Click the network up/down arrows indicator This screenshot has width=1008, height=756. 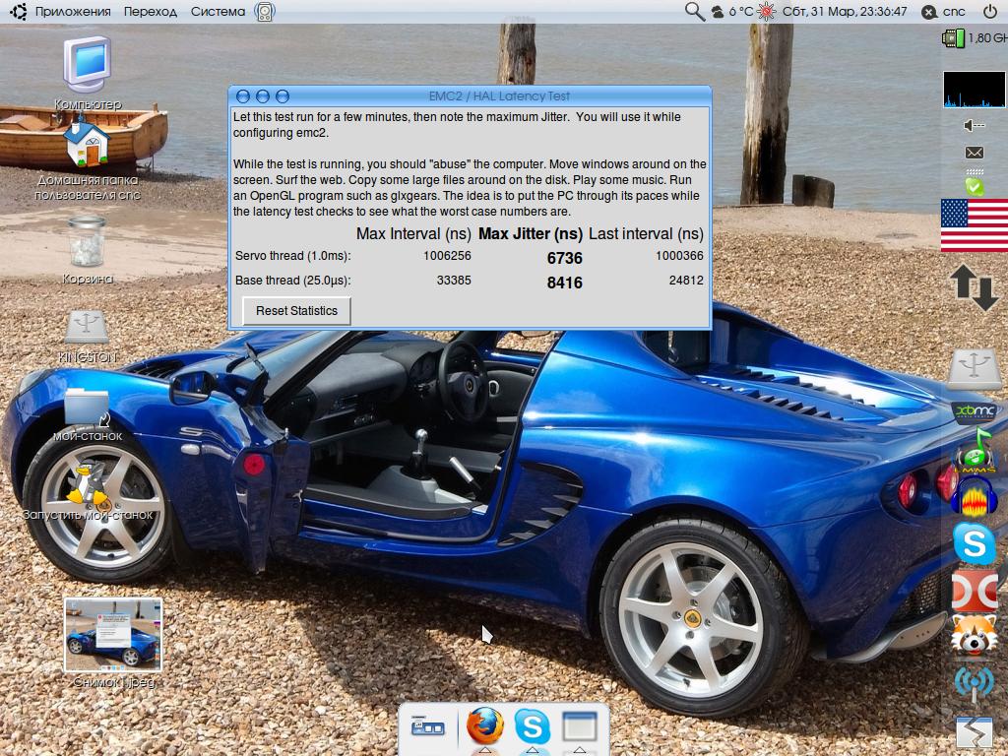(975, 287)
